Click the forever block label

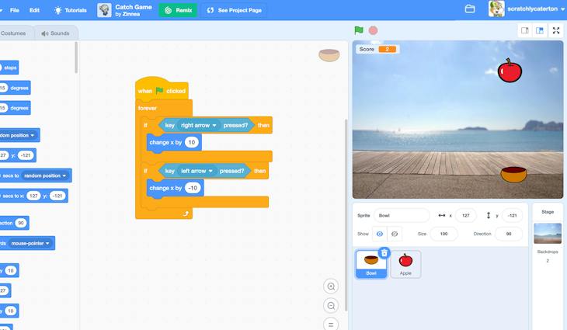(x=147, y=108)
